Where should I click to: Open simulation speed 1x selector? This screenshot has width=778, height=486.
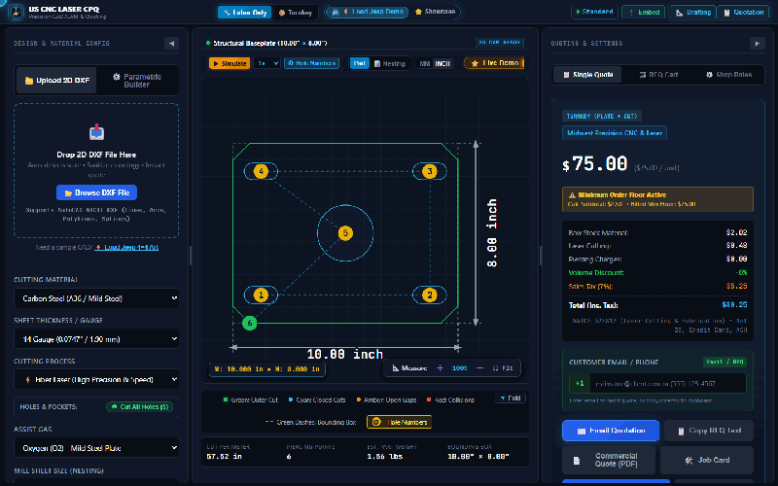(266, 63)
